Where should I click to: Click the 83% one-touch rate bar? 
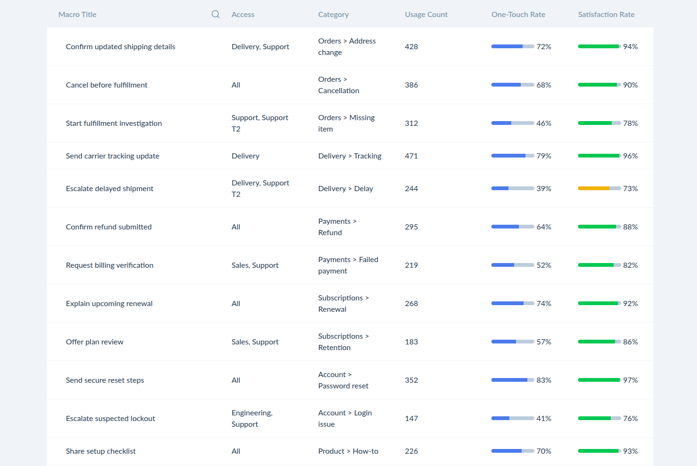tap(513, 380)
